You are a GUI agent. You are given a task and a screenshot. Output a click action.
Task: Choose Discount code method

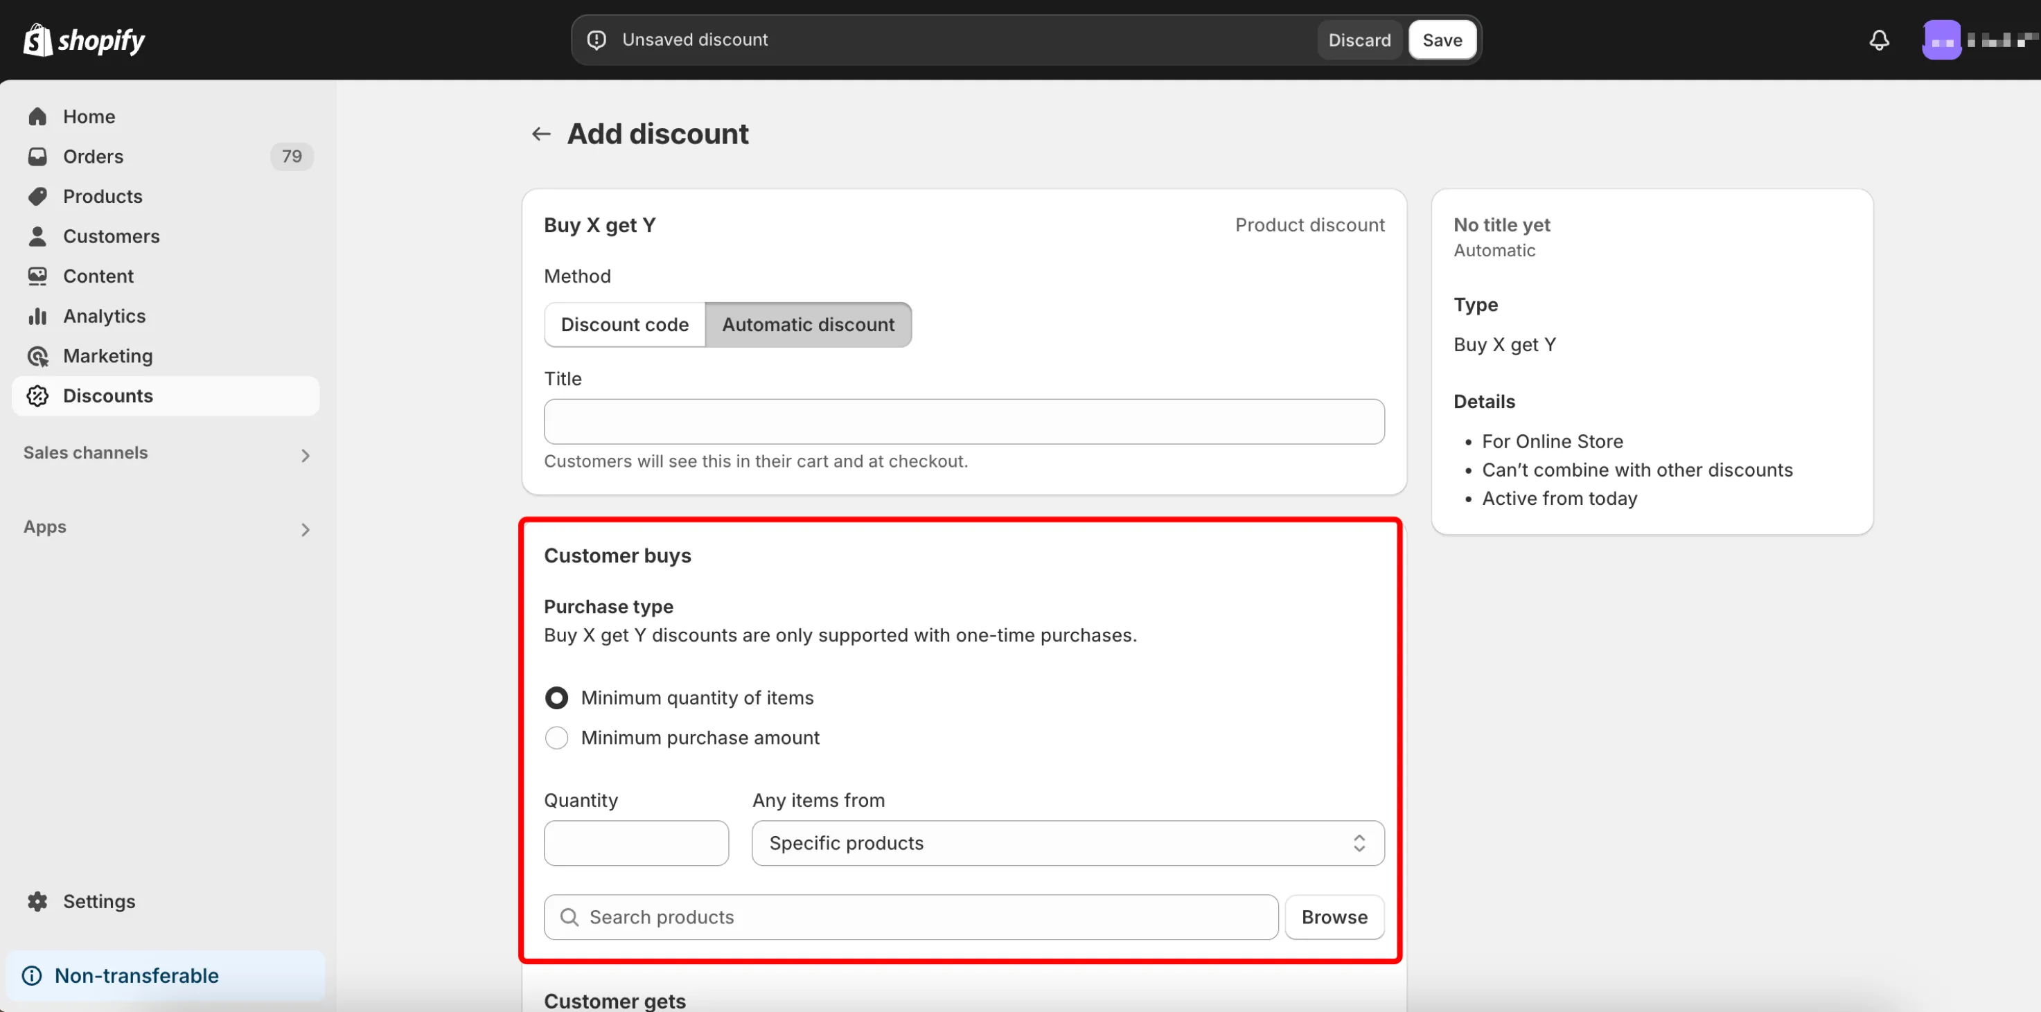[624, 325]
